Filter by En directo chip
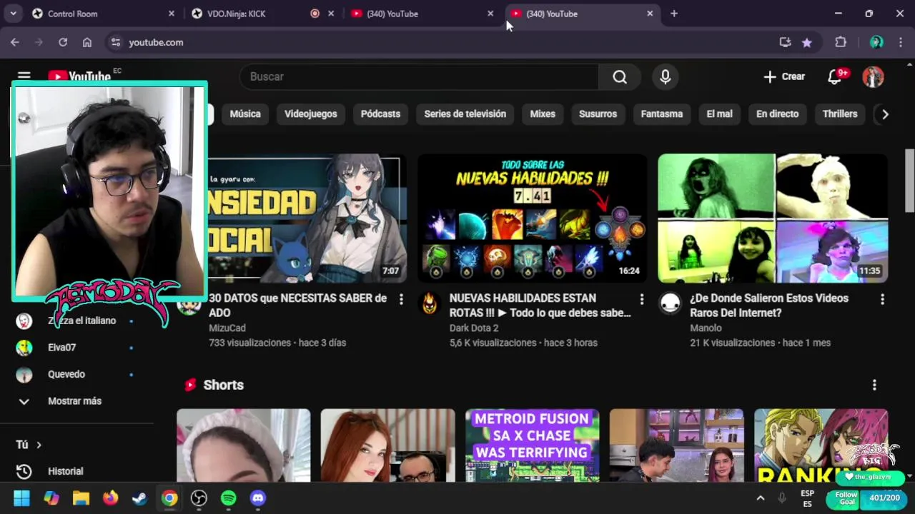915x514 pixels. 778,114
